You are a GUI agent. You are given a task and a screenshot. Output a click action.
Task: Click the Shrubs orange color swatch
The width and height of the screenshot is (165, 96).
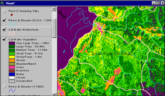tap(12, 60)
